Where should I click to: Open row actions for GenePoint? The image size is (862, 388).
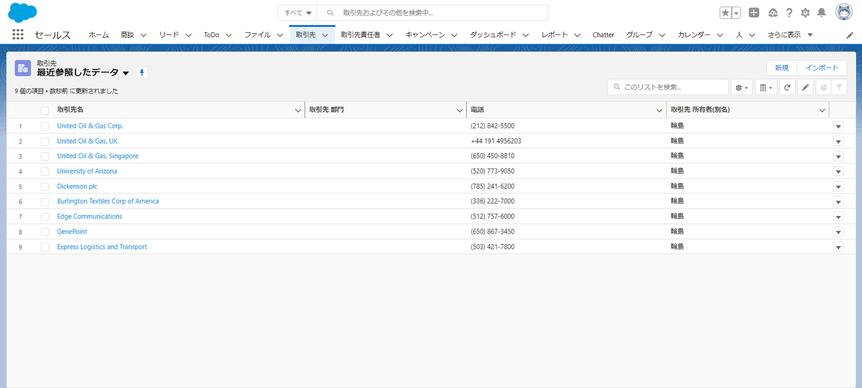pos(838,232)
